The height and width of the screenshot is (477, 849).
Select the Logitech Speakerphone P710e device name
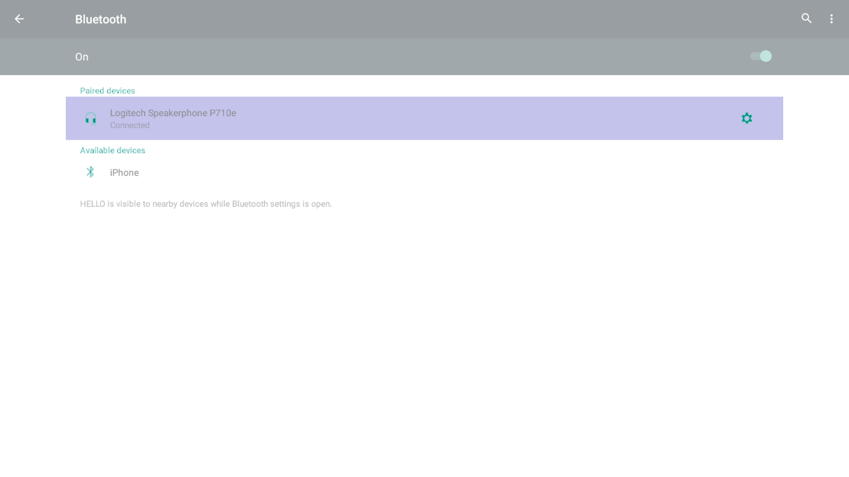pos(173,113)
